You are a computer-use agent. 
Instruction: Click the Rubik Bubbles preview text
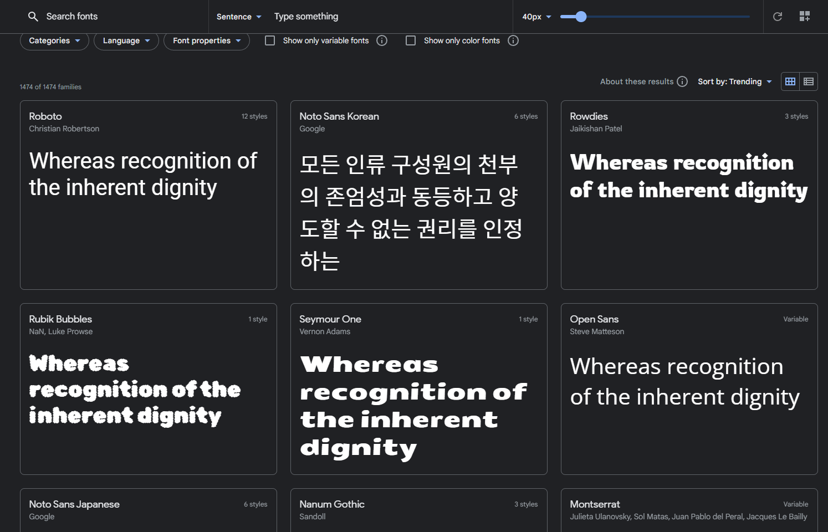pos(135,390)
